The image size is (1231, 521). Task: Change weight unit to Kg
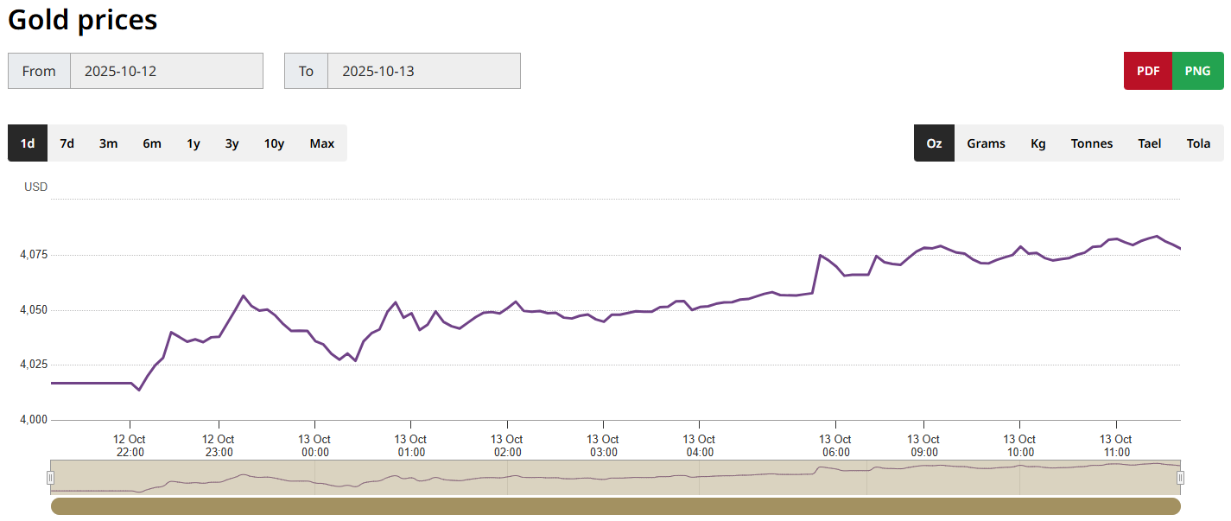(x=1037, y=143)
